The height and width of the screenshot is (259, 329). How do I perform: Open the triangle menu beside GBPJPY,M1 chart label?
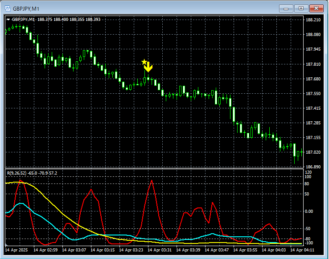8,20
